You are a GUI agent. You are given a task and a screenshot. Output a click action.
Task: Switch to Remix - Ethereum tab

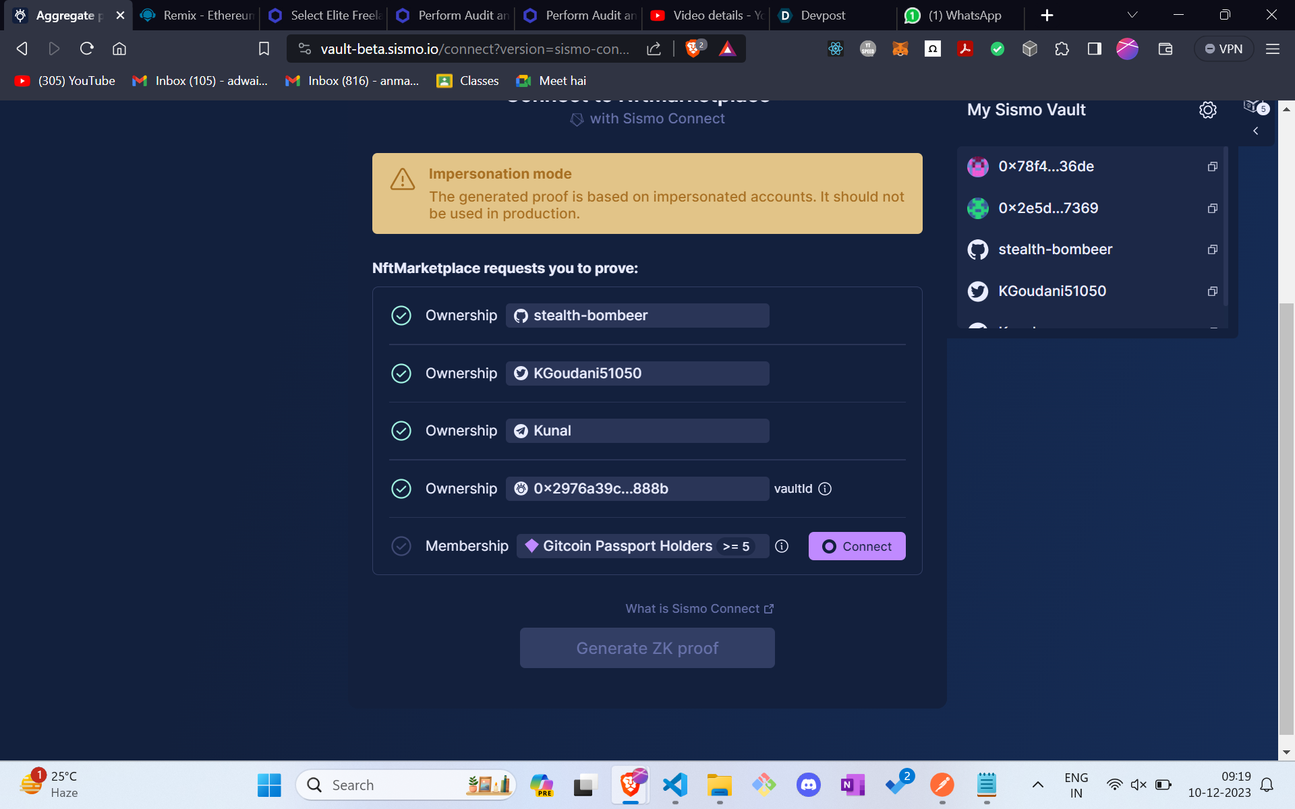(x=196, y=15)
